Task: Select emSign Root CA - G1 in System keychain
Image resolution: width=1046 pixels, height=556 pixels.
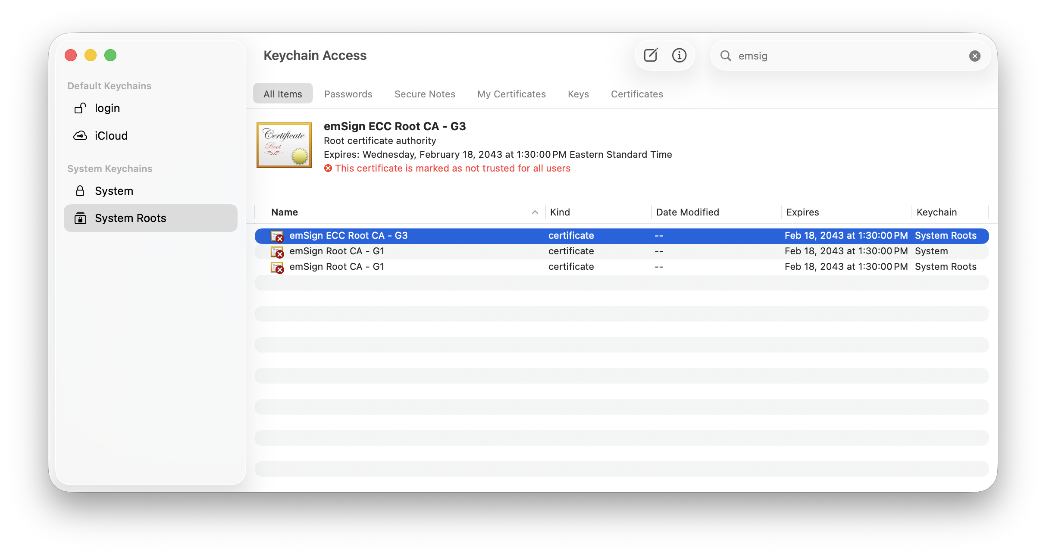Action: [621, 251]
